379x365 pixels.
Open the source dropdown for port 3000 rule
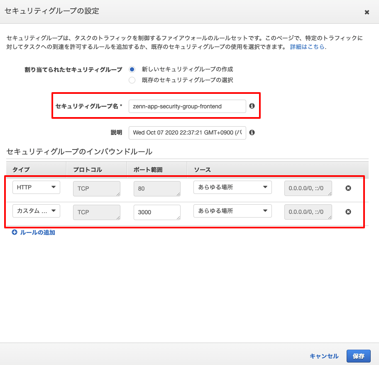click(232, 211)
